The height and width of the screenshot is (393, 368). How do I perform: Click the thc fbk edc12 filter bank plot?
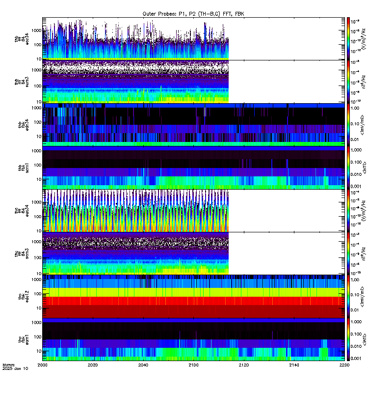pos(193,297)
